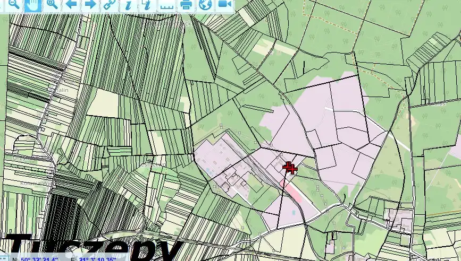Activate the pan hand tool
The image size is (461, 261).
point(33,5)
